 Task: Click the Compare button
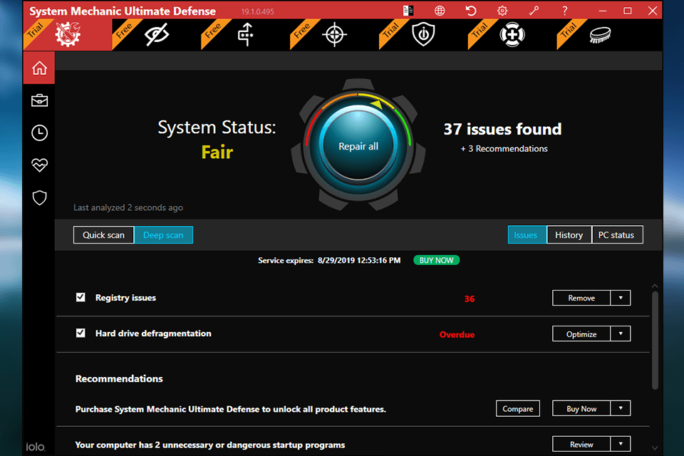click(x=518, y=408)
